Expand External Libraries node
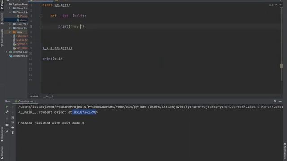The width and height of the screenshot is (287, 161). pyautogui.click(x=7, y=52)
